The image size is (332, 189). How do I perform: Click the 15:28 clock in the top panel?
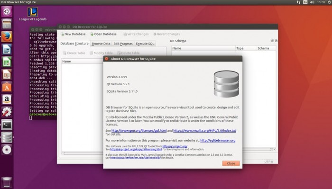[321, 2]
